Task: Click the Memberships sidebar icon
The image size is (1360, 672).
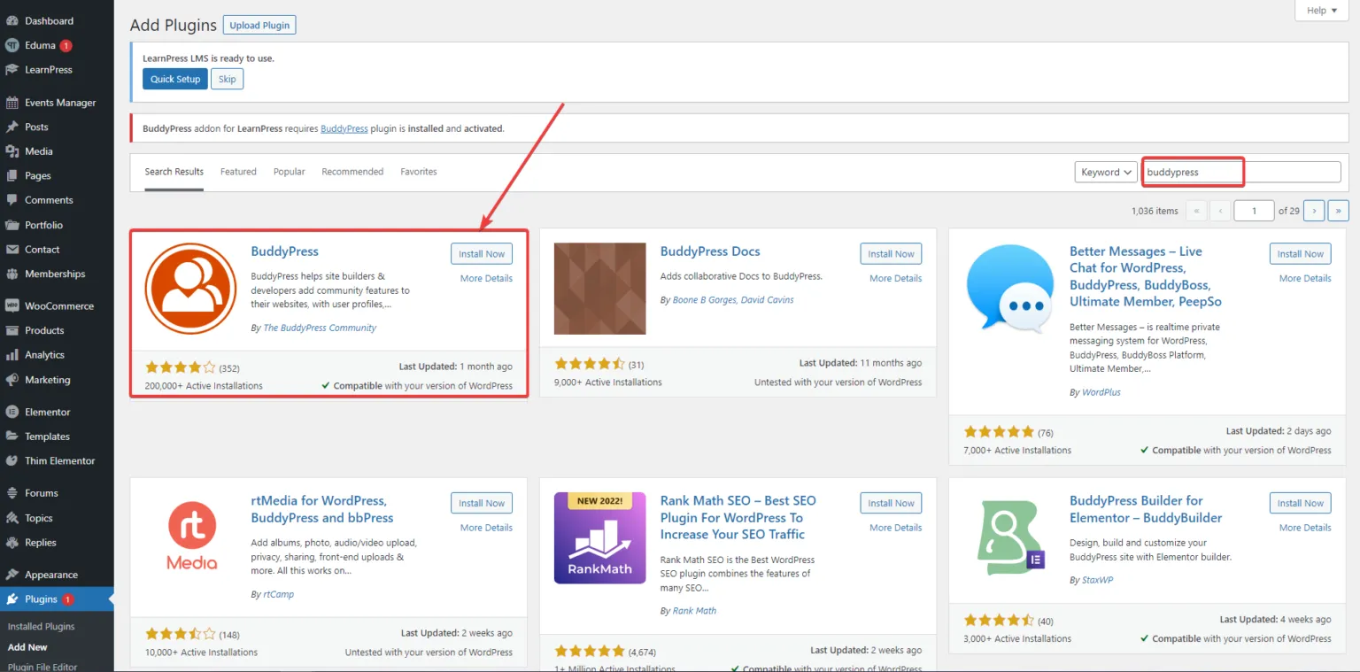Action: [12, 274]
